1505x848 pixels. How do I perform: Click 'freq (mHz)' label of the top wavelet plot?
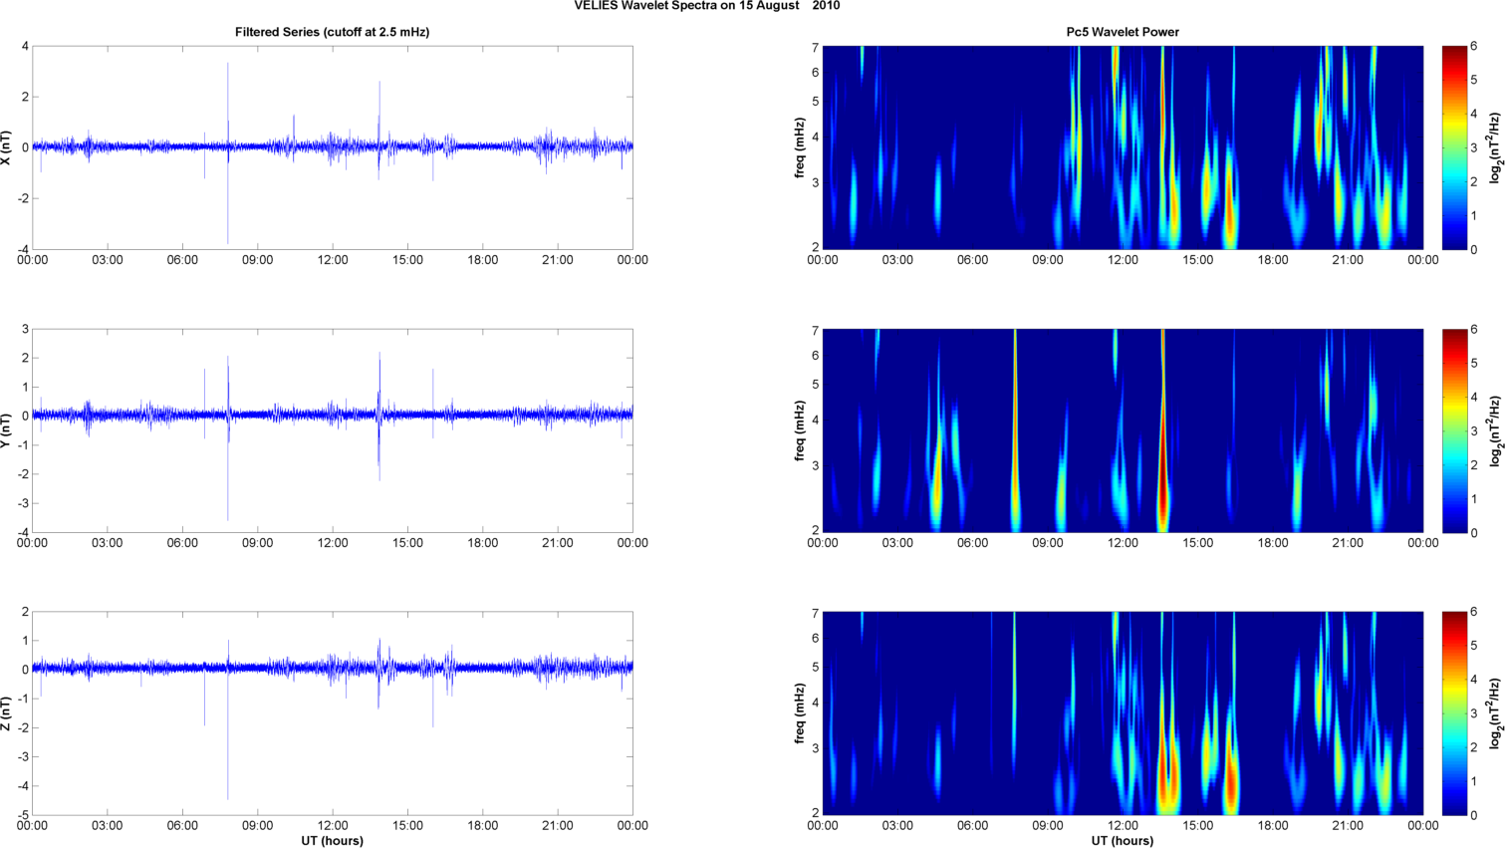800,147
